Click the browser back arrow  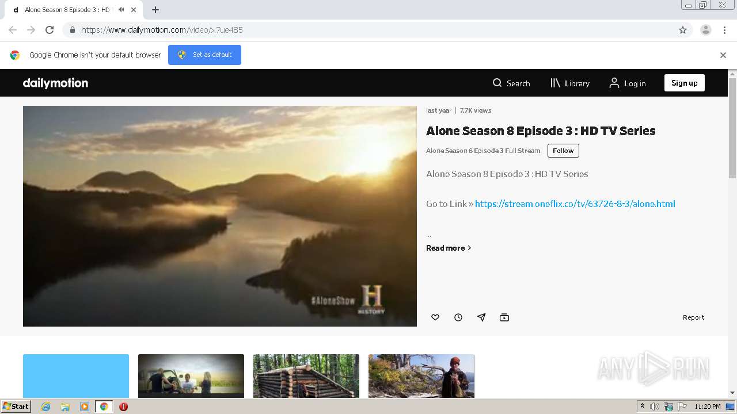tap(13, 30)
